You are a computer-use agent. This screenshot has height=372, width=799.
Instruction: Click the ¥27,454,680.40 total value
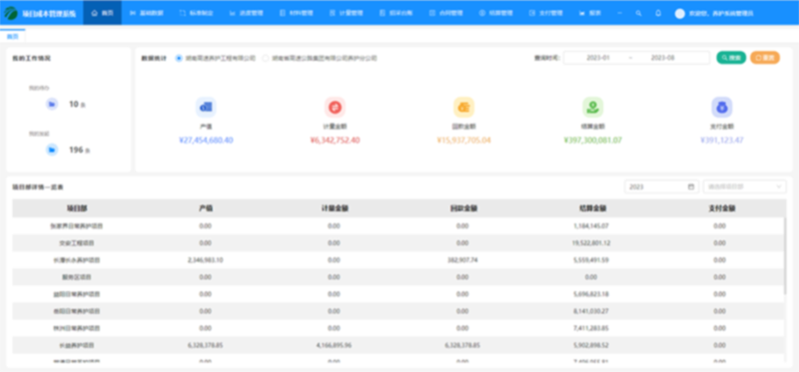pyautogui.click(x=206, y=140)
